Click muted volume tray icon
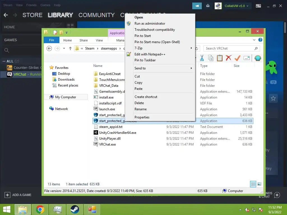 point(247,210)
